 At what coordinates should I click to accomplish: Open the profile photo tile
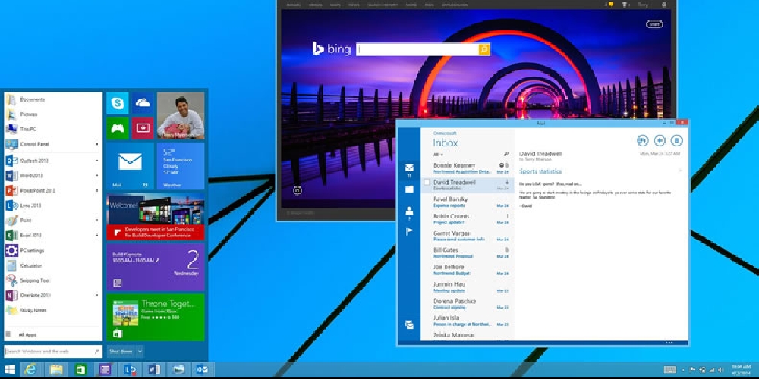tap(181, 115)
